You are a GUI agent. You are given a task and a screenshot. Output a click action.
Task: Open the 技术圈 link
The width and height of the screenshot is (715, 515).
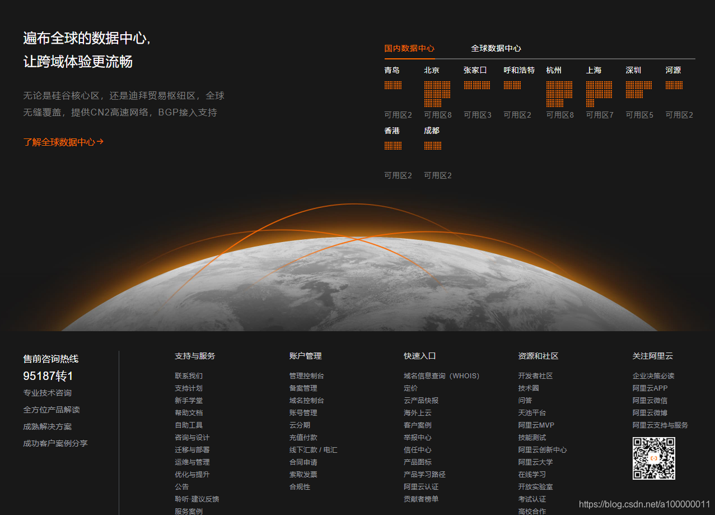[529, 388]
